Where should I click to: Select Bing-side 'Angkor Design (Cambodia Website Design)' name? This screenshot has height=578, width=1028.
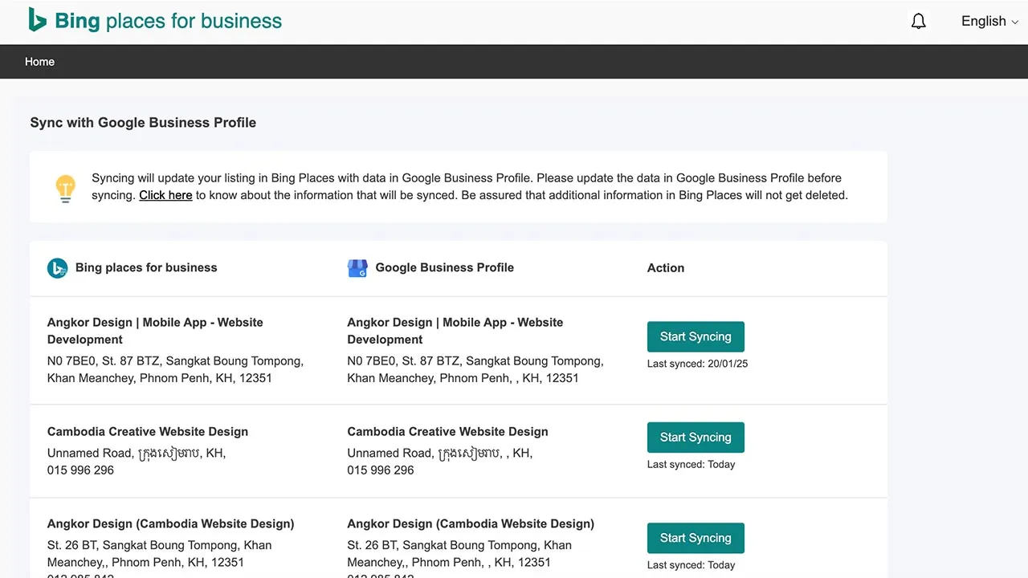coord(171,524)
